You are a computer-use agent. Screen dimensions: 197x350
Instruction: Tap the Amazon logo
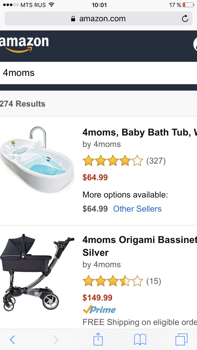click(25, 44)
